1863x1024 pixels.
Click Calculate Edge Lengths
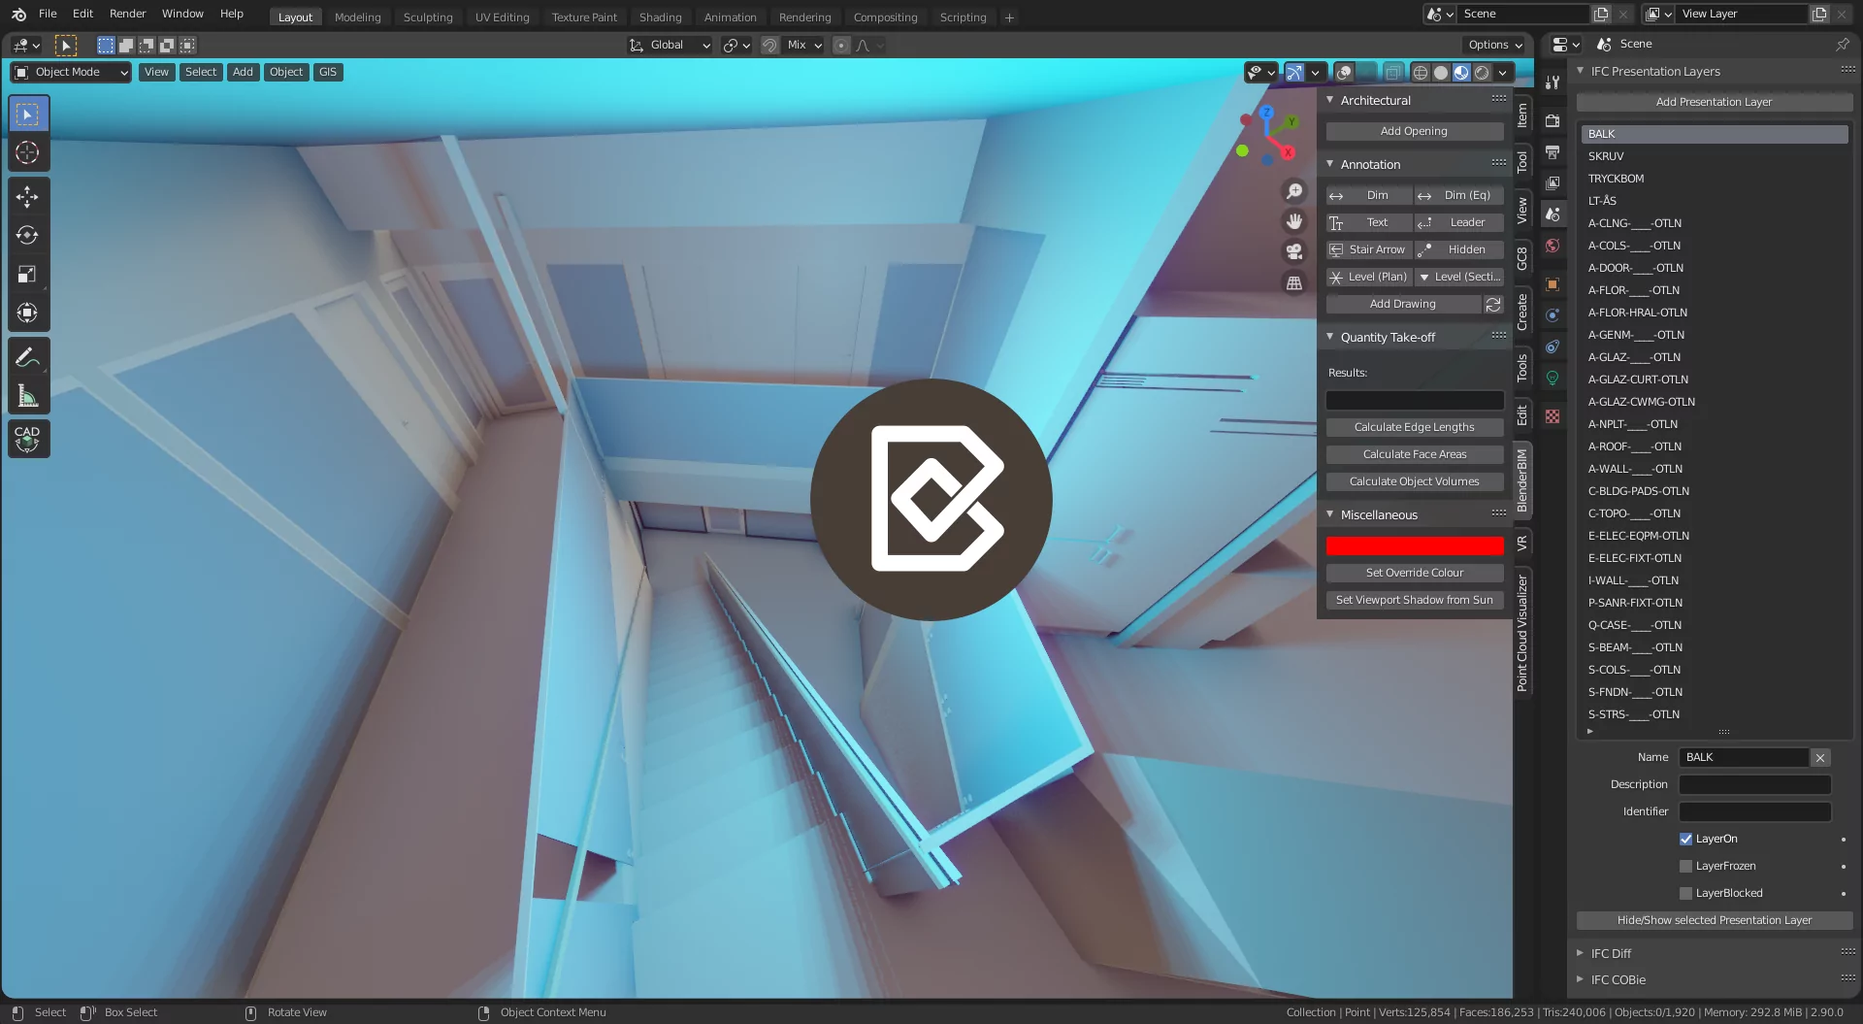click(1414, 427)
